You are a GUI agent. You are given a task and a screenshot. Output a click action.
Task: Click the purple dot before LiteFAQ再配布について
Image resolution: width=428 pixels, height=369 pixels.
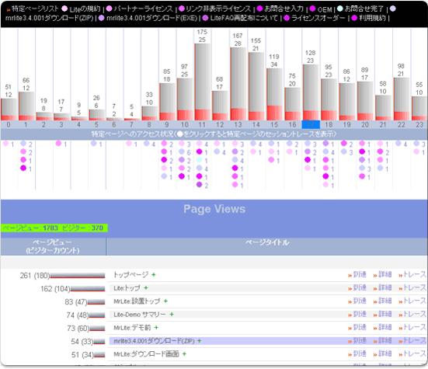[205, 18]
